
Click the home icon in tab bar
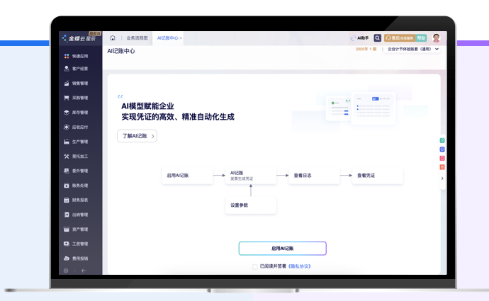[x=113, y=38]
